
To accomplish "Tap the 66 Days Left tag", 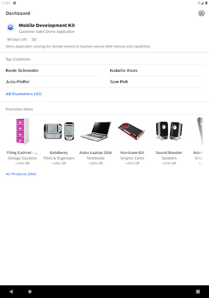I will coord(17,39).
